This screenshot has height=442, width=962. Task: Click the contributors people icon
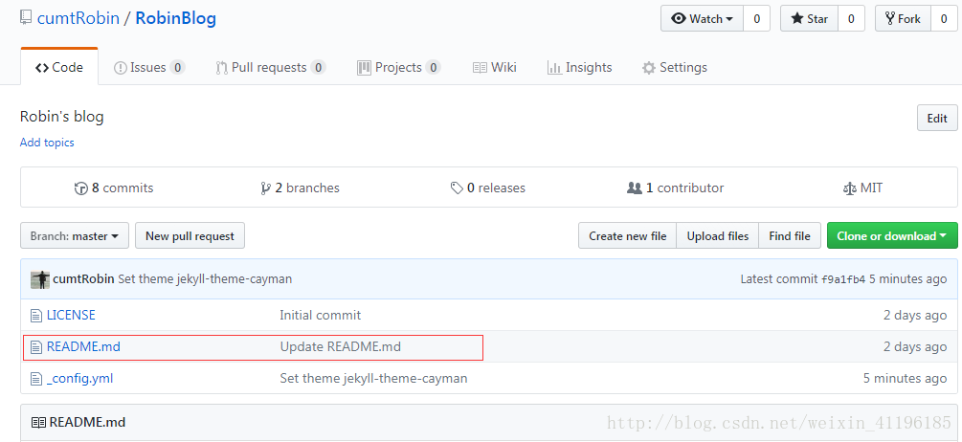coord(634,188)
